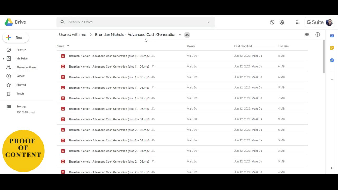Screen dimensions: 338x190
Task: Select file disc 2 - 02.mp3
Action: pyautogui.click(x=182, y=130)
